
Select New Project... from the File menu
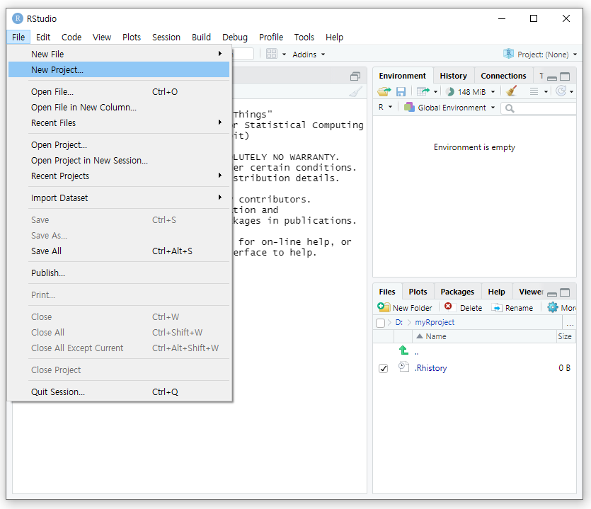pos(119,70)
